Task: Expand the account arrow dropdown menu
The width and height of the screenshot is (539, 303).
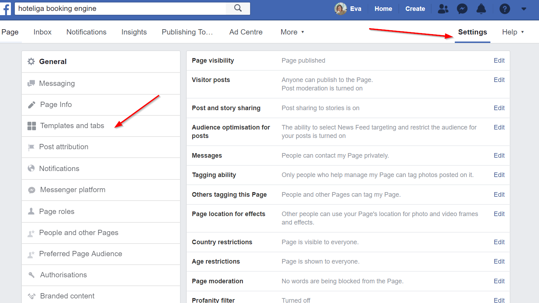Action: point(524,9)
